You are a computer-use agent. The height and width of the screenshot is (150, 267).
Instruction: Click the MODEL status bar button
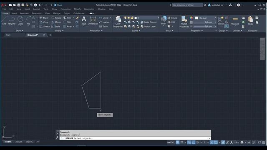pos(171,142)
